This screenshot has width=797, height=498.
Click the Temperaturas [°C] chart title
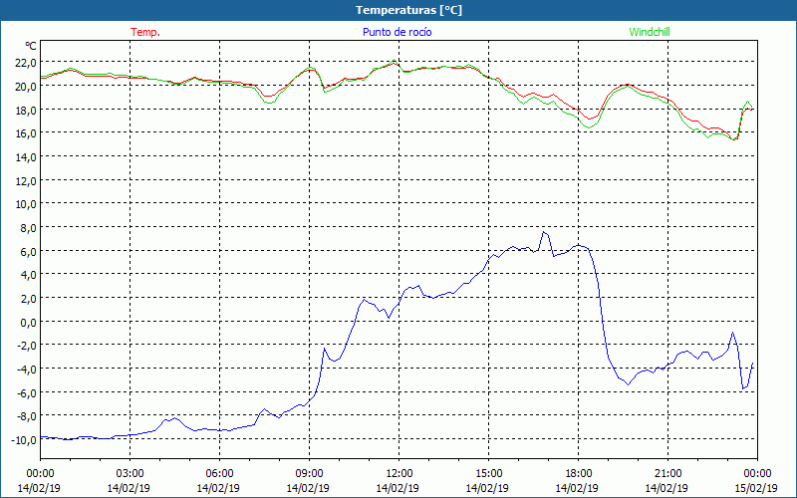click(408, 10)
